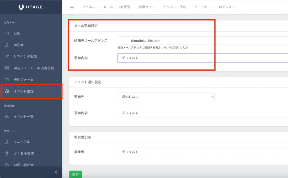Click the メール通知設定 section heading
The image size is (288, 178).
86,26
